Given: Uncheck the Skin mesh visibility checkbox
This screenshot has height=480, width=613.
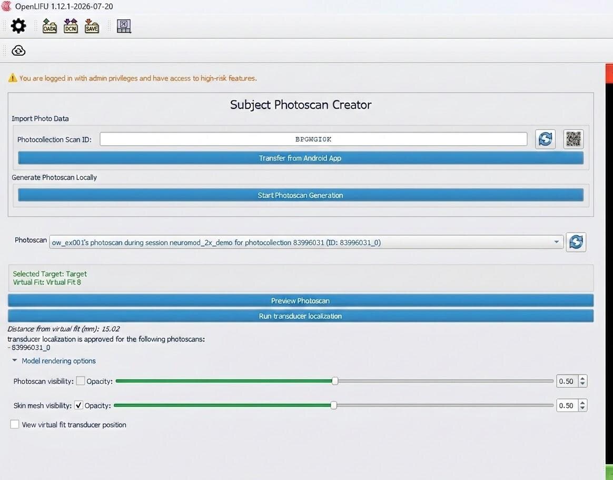Looking at the screenshot, I should (x=78, y=405).
